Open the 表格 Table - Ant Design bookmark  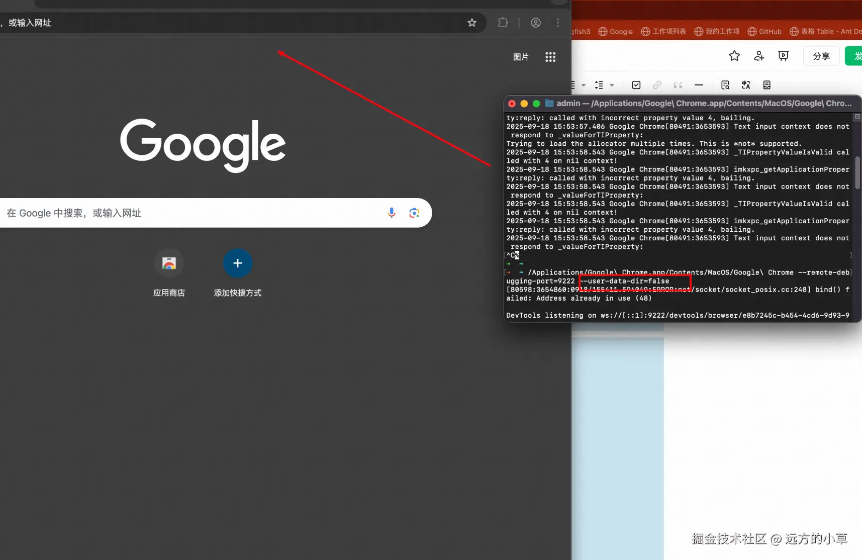825,32
